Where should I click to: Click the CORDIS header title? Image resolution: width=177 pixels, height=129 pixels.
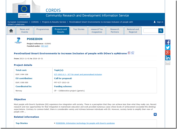53,10
